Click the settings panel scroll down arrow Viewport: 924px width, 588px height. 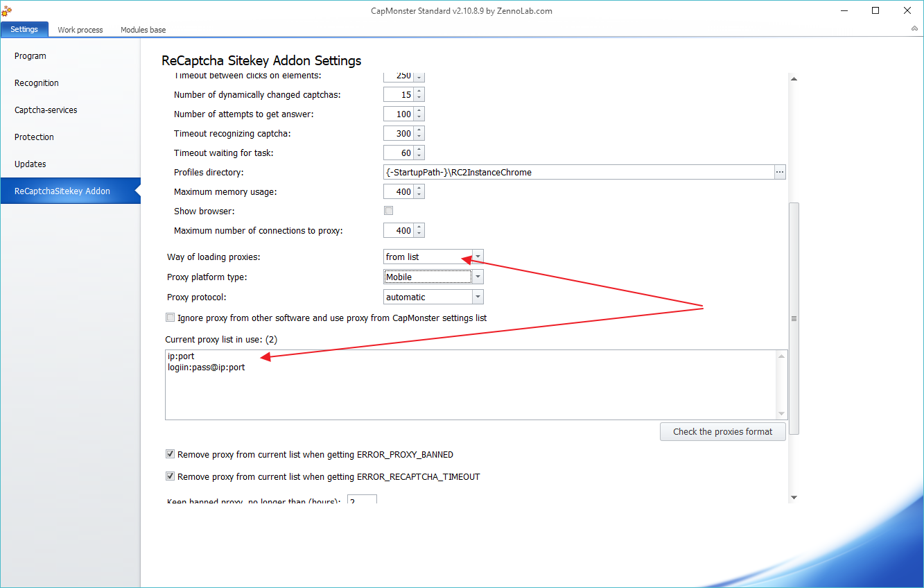(x=794, y=497)
